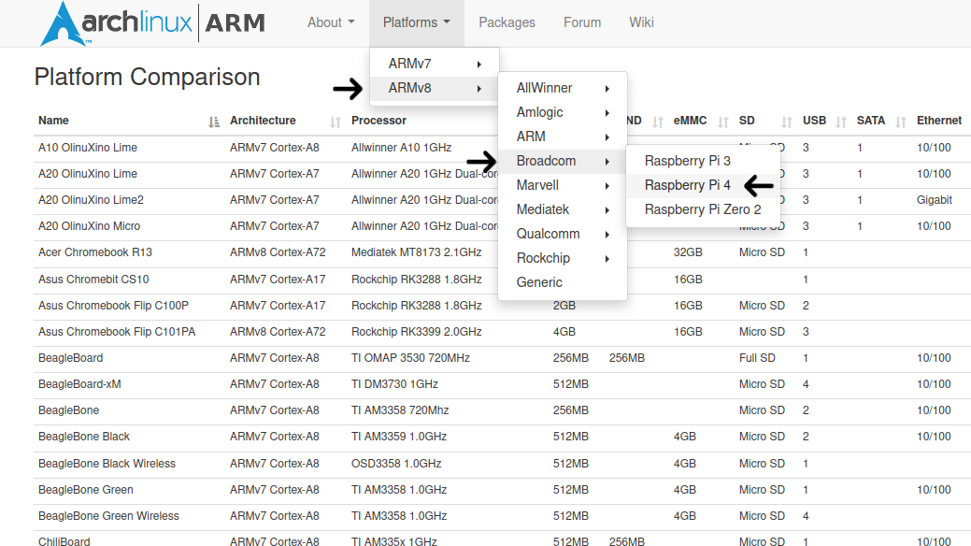Click the Processor column header
This screenshot has width=971, height=546.
(379, 121)
